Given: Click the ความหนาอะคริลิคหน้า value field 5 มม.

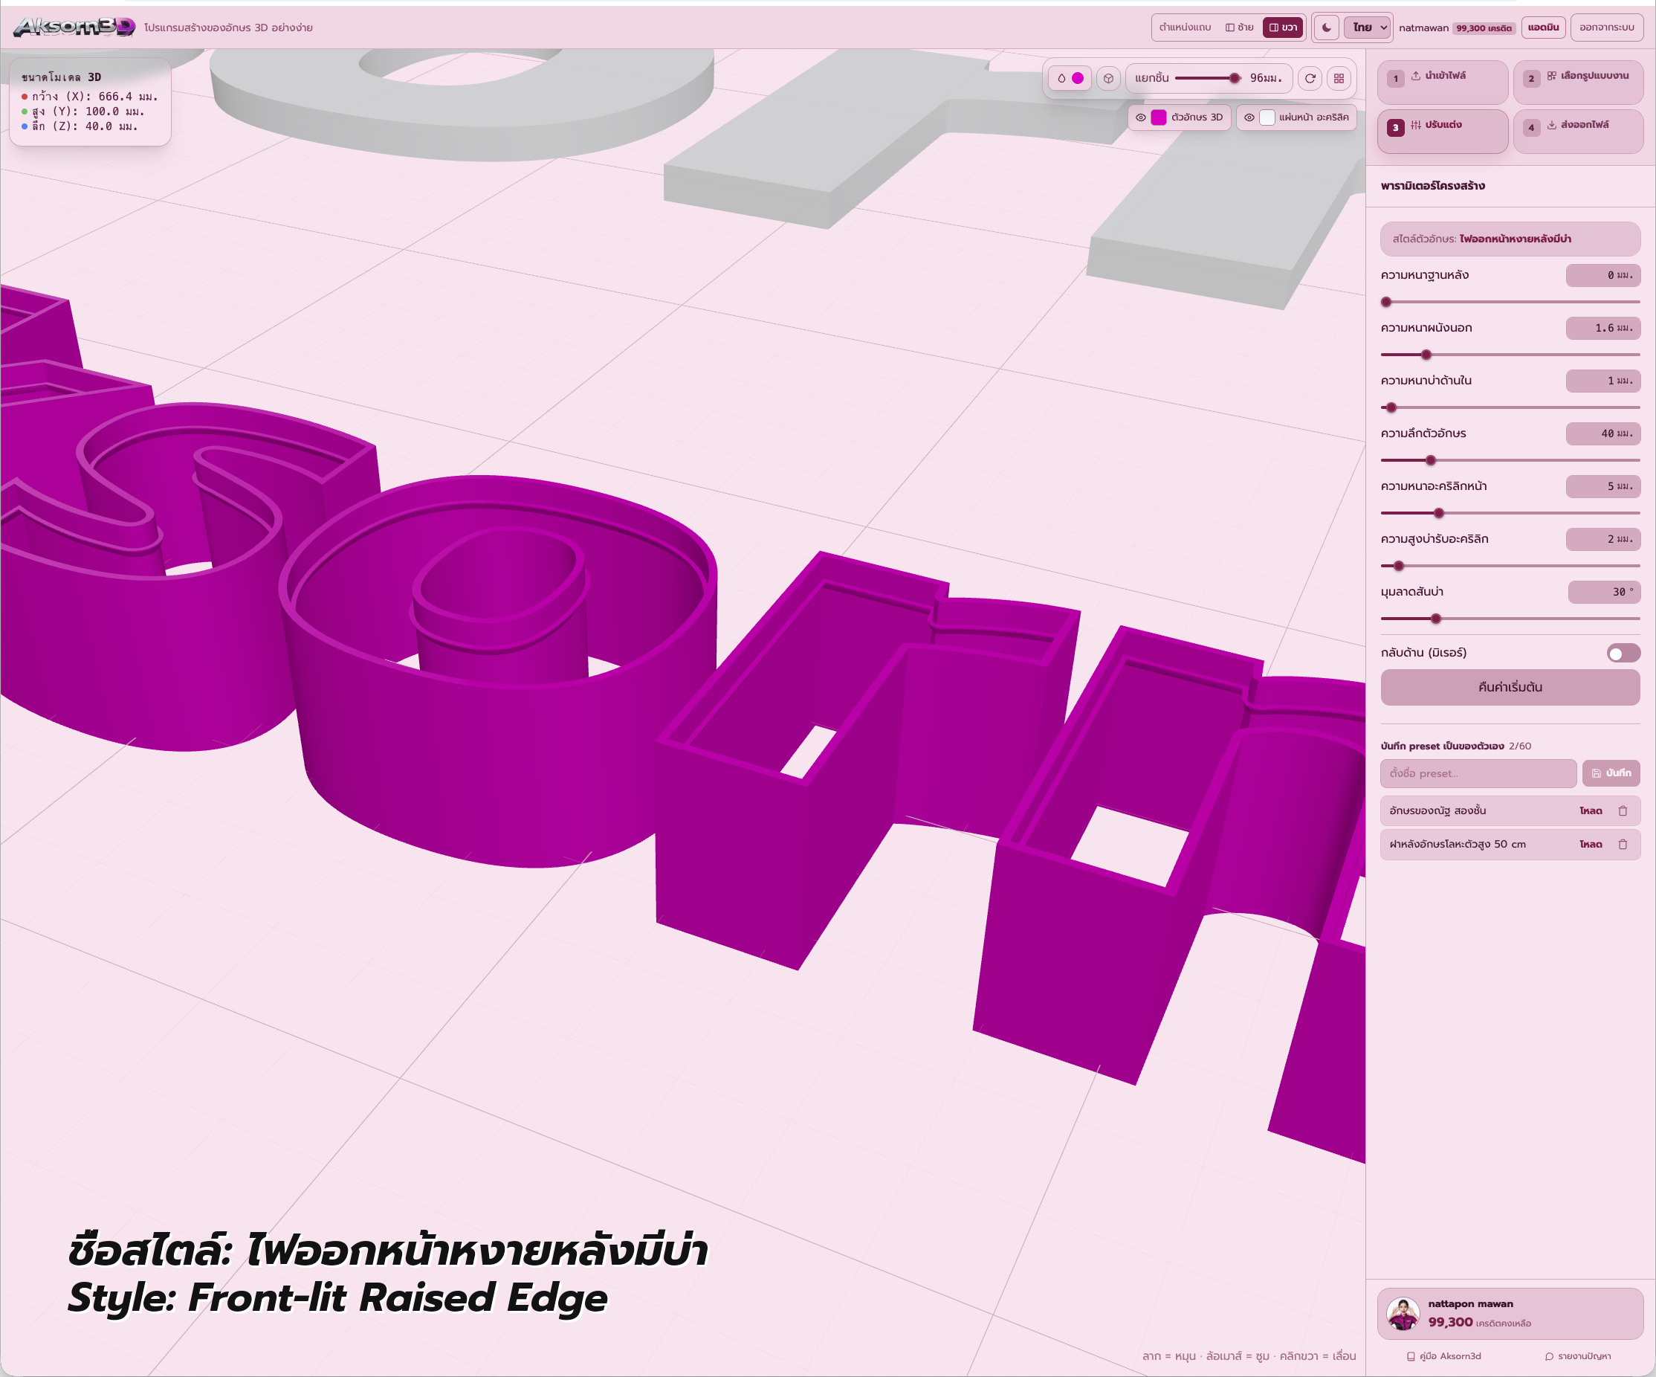Looking at the screenshot, I should click(x=1602, y=486).
